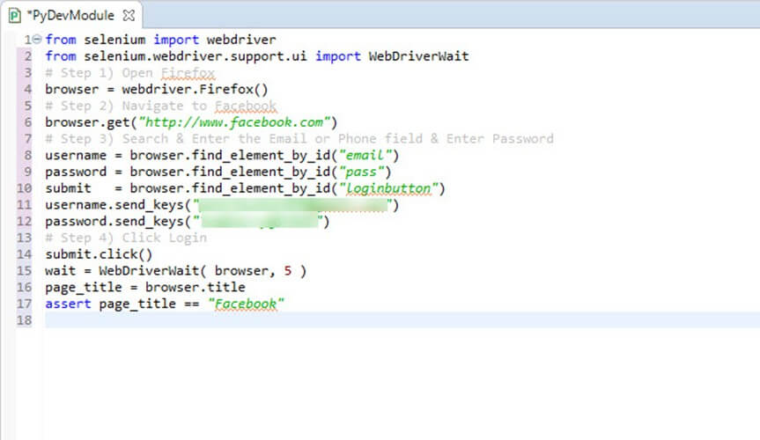
Task: Collapse the import fold marker at line 1
Action: coord(36,40)
